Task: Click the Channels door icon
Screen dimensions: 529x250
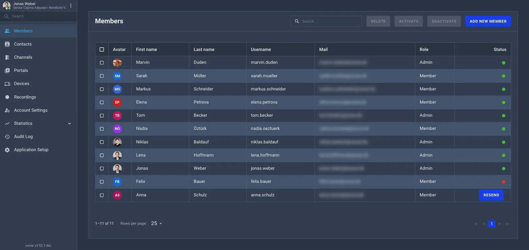Action: tap(7, 57)
